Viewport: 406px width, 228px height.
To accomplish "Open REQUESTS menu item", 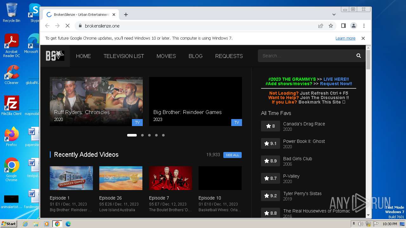I will [x=229, y=56].
